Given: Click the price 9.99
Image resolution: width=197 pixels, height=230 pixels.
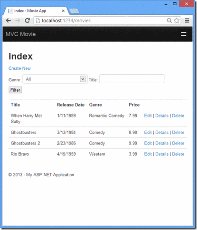Looking at the screenshot, I should (x=133, y=143).
